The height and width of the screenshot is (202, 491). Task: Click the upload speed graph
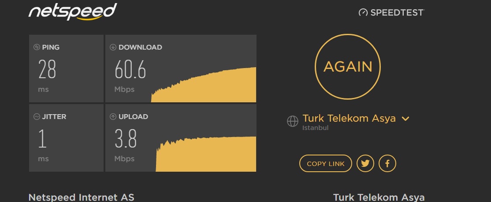[206, 154]
